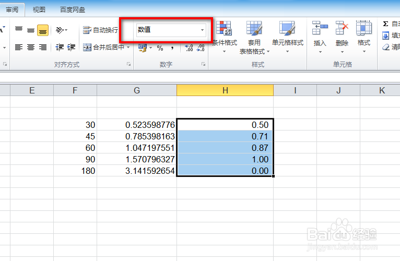Toggle 自动换行 wrap text
This screenshot has height=261, width=400.
click(100, 30)
